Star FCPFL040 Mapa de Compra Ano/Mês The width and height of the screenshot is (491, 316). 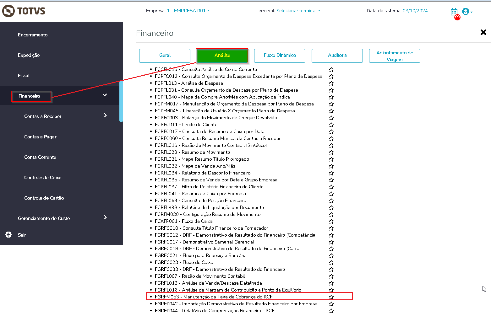pyautogui.click(x=331, y=97)
